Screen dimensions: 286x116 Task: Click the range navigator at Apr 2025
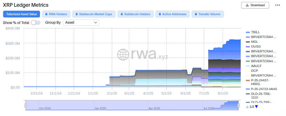point(154,108)
